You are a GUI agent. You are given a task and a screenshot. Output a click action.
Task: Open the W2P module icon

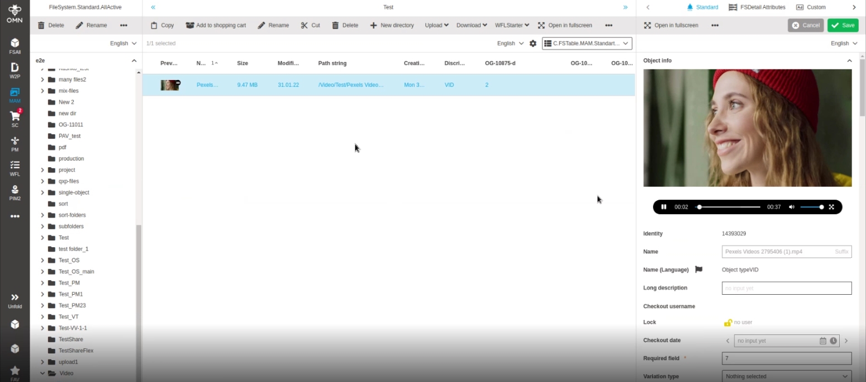tap(15, 70)
